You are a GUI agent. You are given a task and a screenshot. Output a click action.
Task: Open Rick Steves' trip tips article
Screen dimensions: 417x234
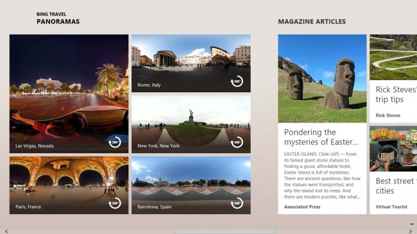click(396, 94)
